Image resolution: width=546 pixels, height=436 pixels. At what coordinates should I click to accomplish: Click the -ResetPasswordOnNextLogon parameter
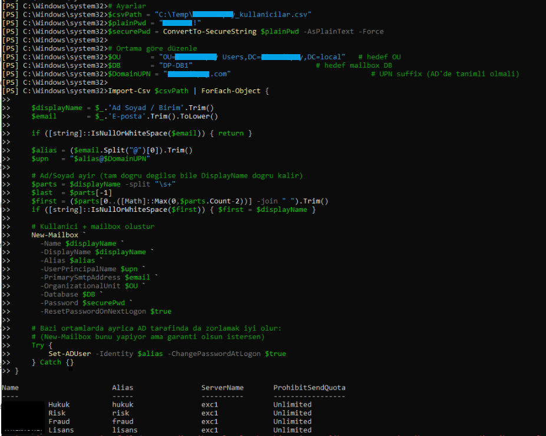93,311
